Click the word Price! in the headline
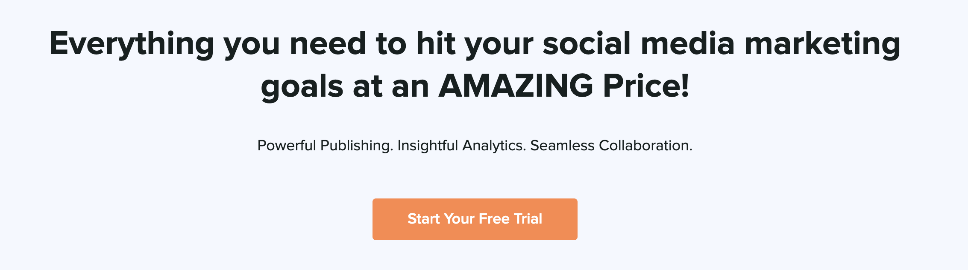The width and height of the screenshot is (968, 270). [x=646, y=86]
